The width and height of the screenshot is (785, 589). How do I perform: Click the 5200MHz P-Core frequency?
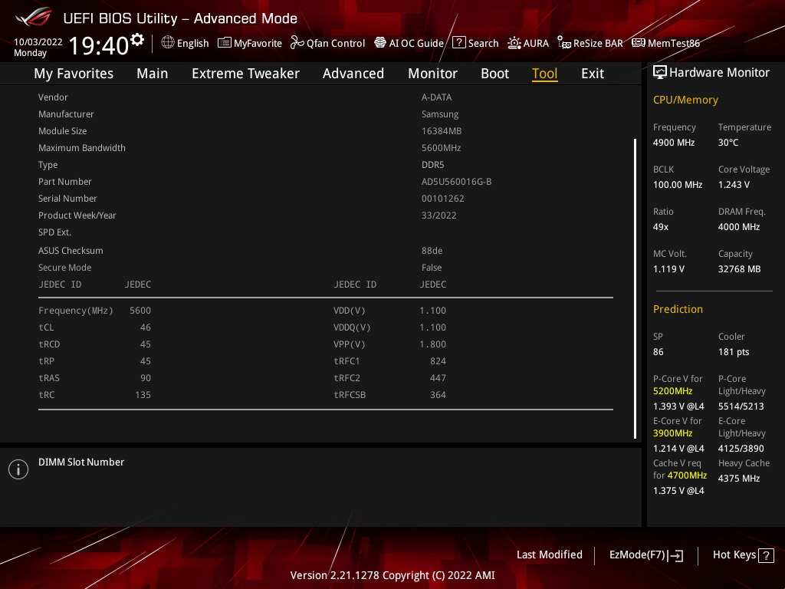pyautogui.click(x=672, y=391)
